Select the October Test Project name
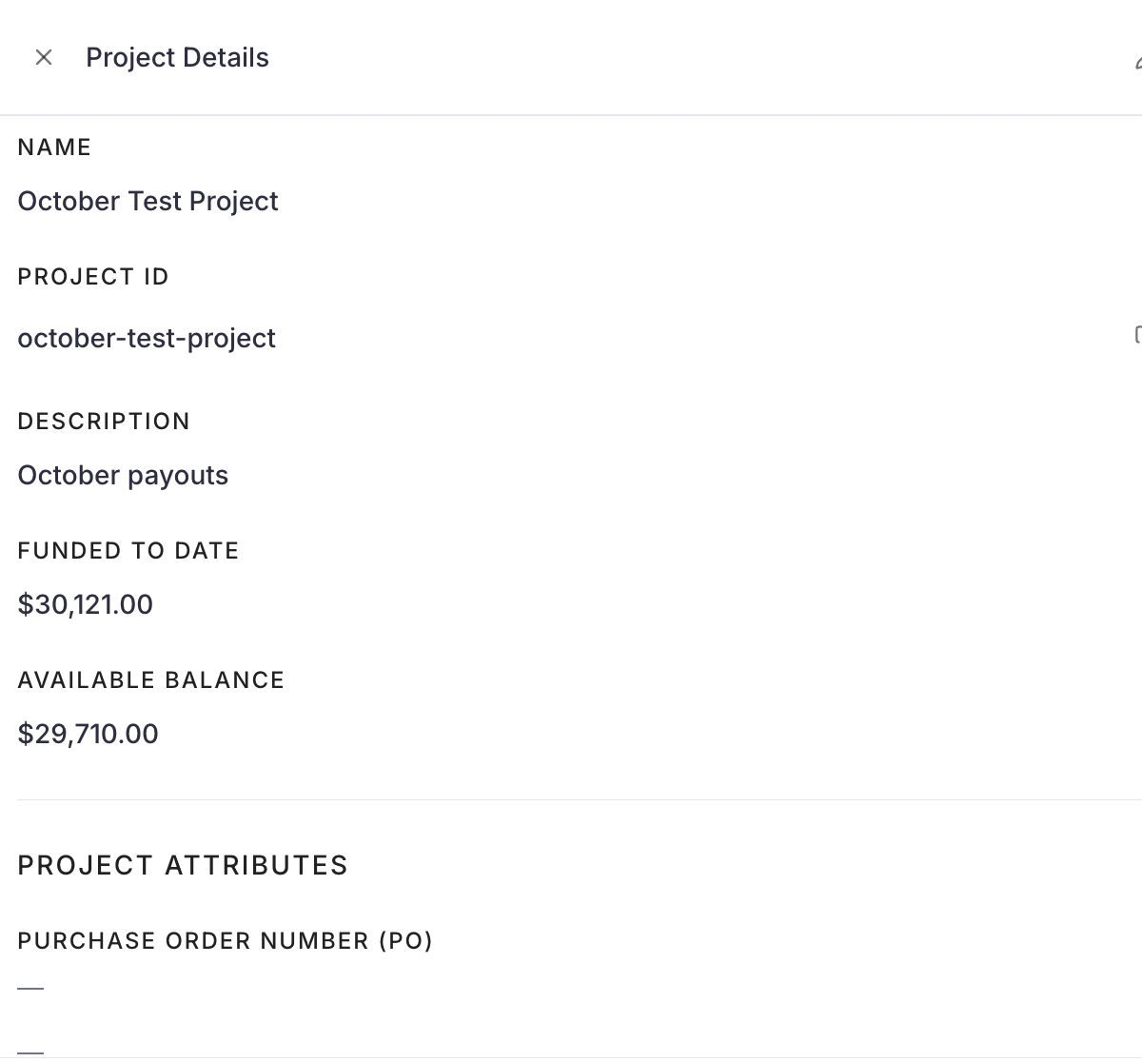 [x=148, y=202]
